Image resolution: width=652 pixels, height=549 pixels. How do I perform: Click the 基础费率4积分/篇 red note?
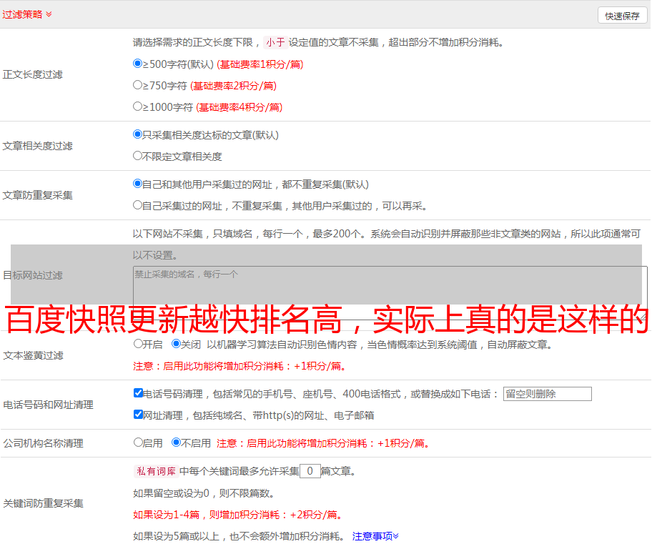coord(239,107)
